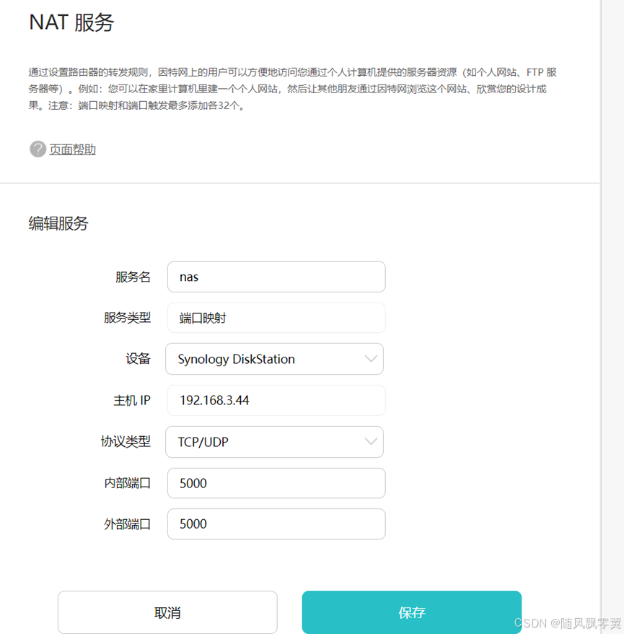Click the 外部端口 label text
This screenshot has height=634, width=624.
(127, 524)
